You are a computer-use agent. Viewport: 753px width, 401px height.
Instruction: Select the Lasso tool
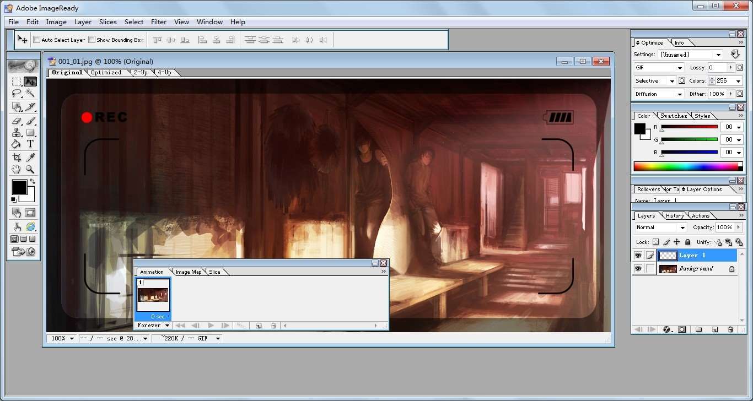pos(17,94)
